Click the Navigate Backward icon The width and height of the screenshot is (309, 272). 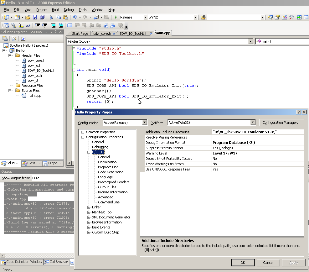[x=96, y=17]
